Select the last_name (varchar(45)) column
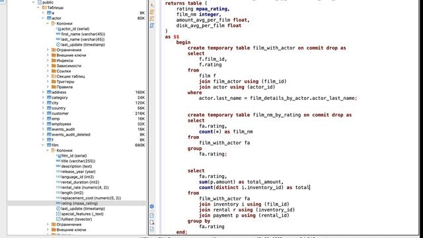The width and height of the screenshot is (423, 238). pyautogui.click(x=83, y=40)
